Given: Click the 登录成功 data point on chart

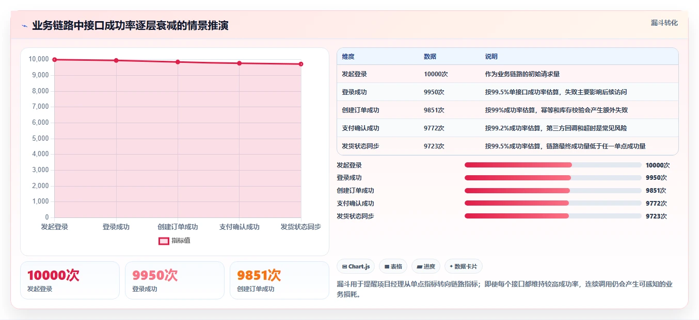Looking at the screenshot, I should 116,60.
